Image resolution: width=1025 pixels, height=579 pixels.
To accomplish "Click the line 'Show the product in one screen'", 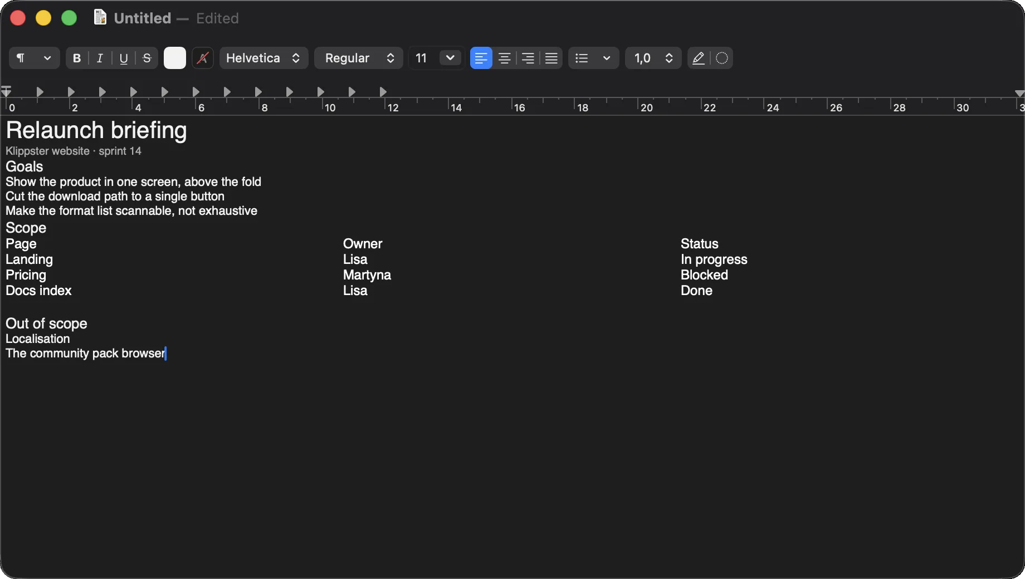I will click(134, 181).
